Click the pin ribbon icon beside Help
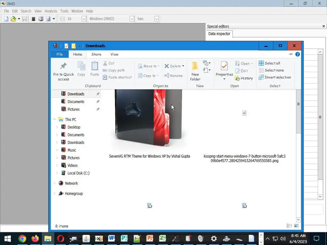 [x=291, y=54]
